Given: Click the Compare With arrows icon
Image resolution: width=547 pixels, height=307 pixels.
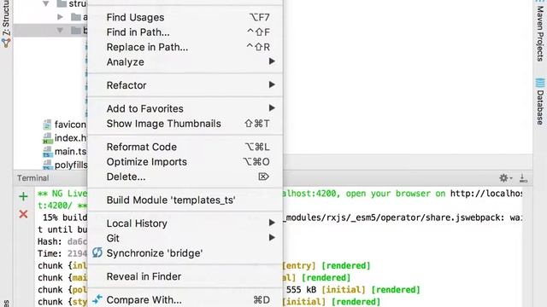Looking at the screenshot, I should point(97,299).
